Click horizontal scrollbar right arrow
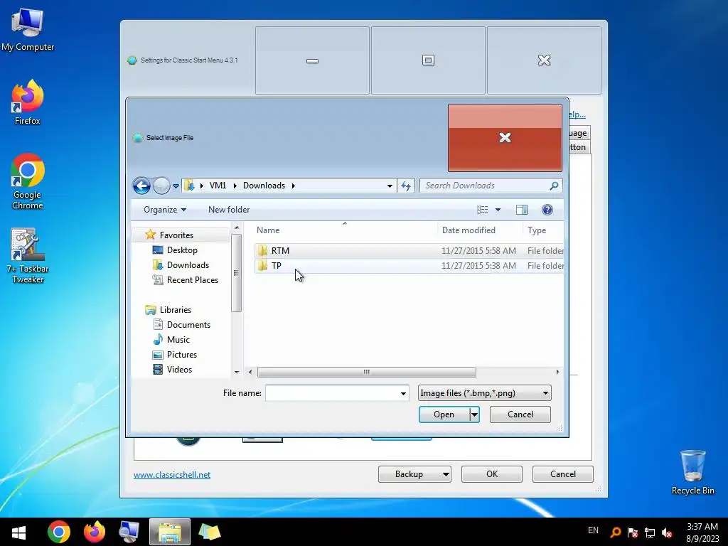The image size is (728, 546). 557,372
